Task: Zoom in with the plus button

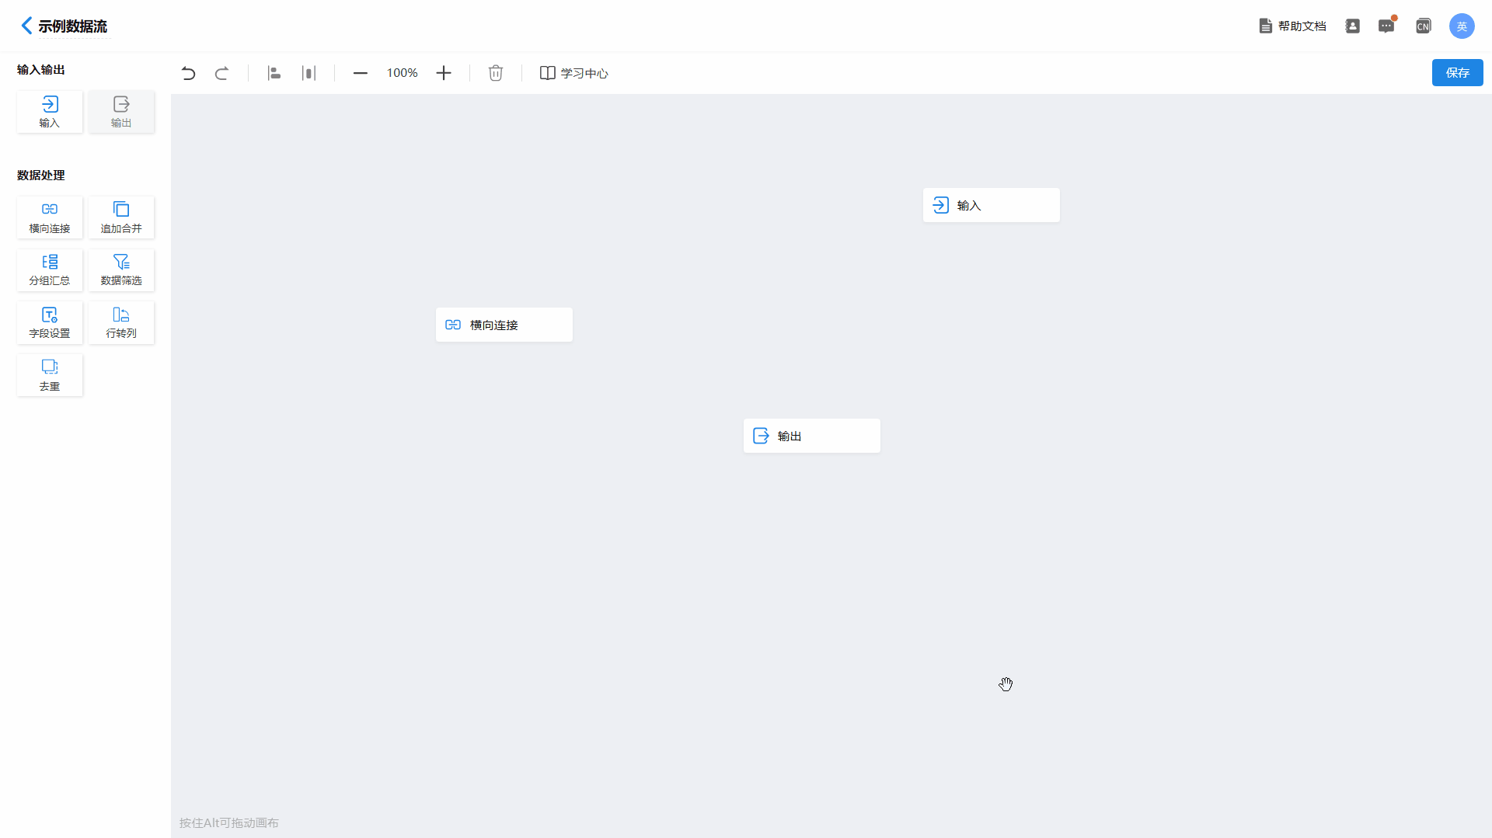Action: [x=444, y=73]
